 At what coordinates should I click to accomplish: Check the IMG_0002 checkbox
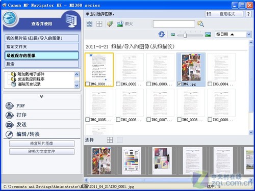118,84
